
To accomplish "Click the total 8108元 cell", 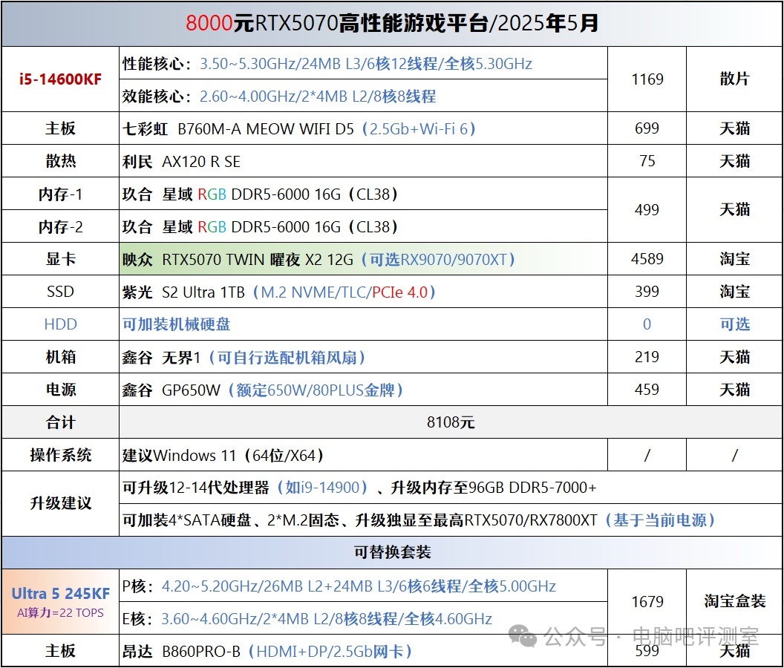I will [x=451, y=422].
